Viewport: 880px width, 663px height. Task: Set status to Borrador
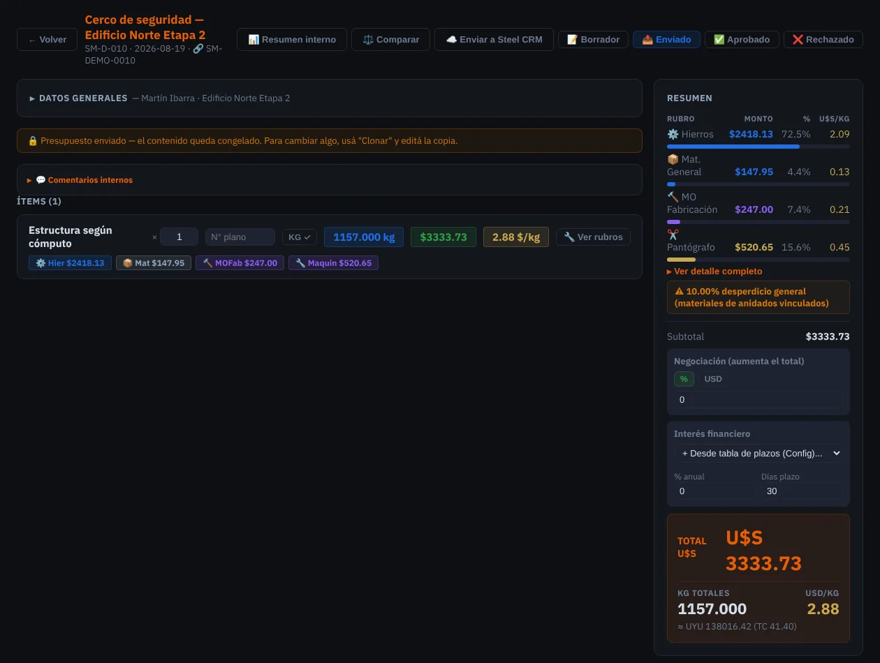coord(593,40)
